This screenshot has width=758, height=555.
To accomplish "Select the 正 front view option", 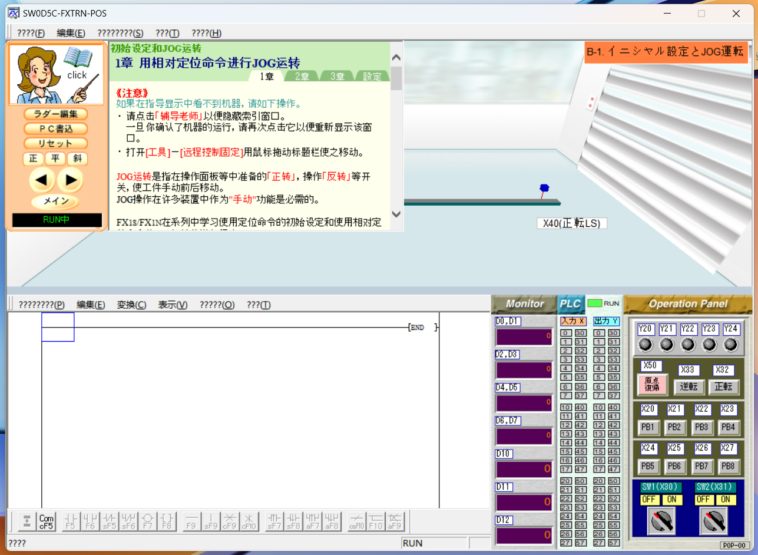I will (x=33, y=158).
